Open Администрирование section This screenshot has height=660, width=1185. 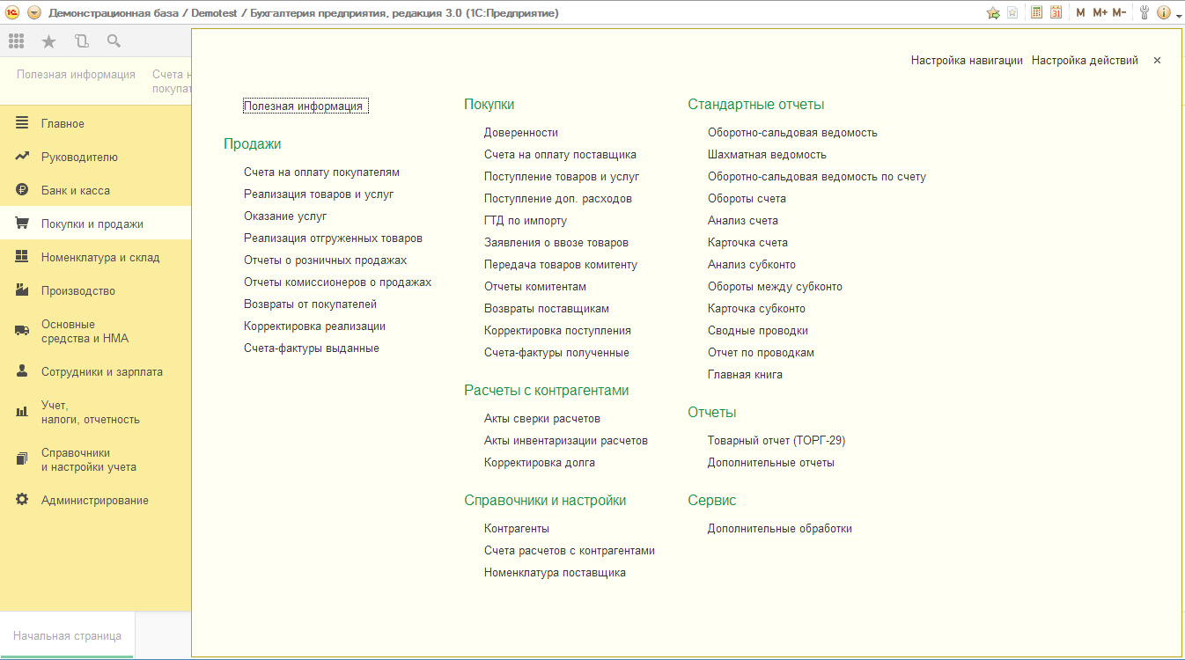(95, 500)
